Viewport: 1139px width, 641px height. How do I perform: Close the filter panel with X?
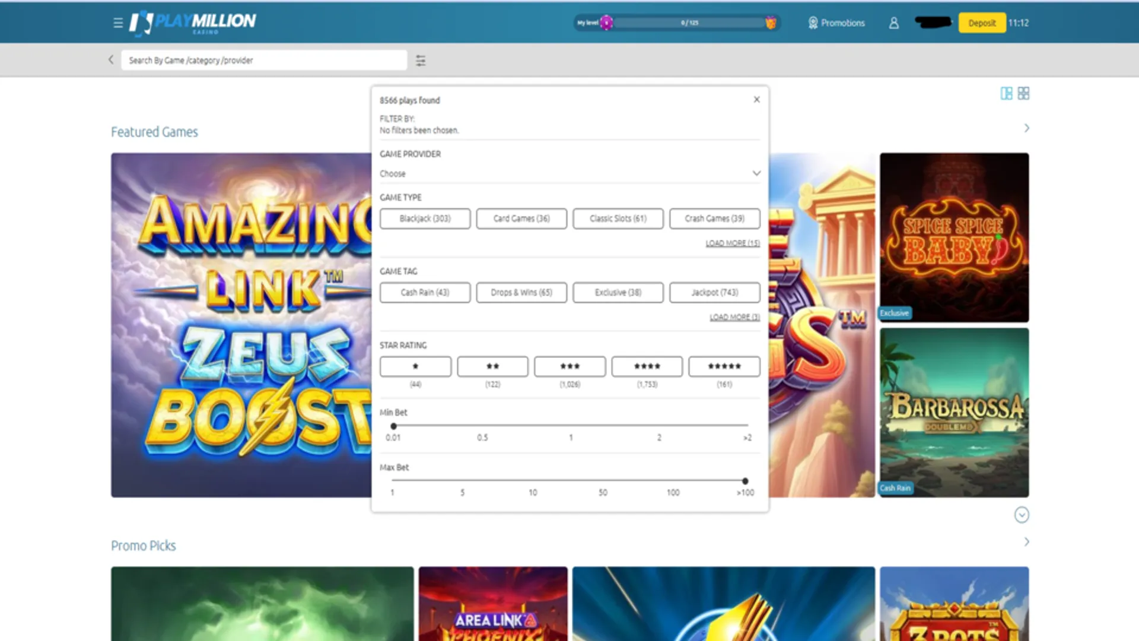click(756, 99)
